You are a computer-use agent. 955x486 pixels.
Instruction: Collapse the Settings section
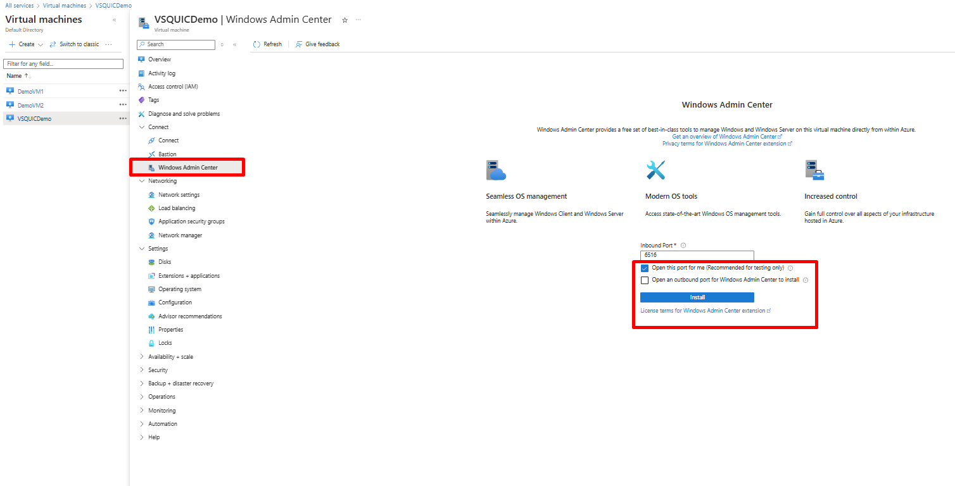click(x=141, y=249)
